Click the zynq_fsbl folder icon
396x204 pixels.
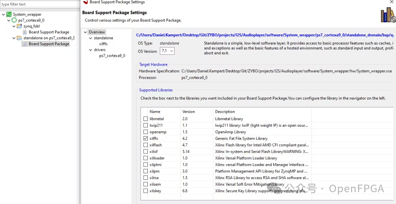click(x=19, y=26)
